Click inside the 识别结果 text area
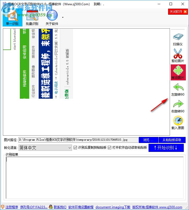The height and width of the screenshot is (210, 189). [95, 178]
